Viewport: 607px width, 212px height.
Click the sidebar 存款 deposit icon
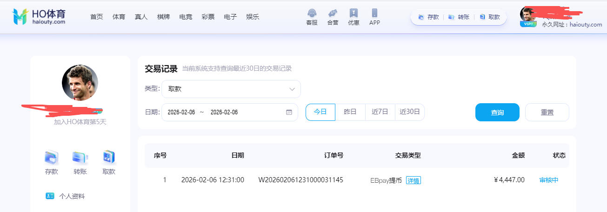(52, 158)
